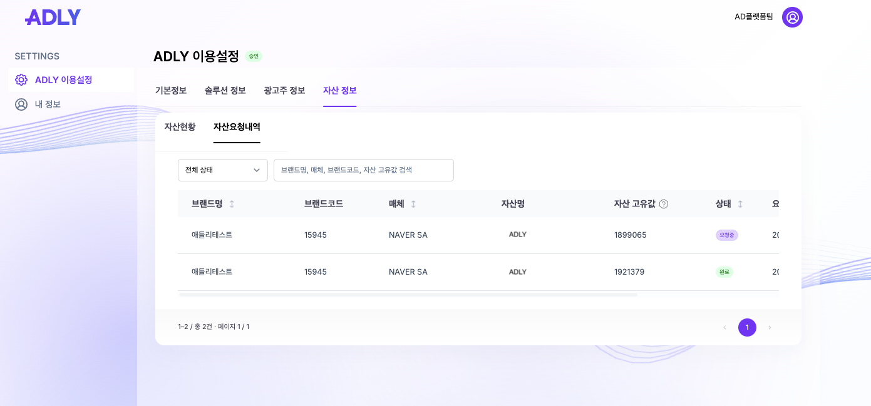Image resolution: width=871 pixels, height=406 pixels.
Task: Select the 자산 정보 tab
Action: click(x=340, y=91)
